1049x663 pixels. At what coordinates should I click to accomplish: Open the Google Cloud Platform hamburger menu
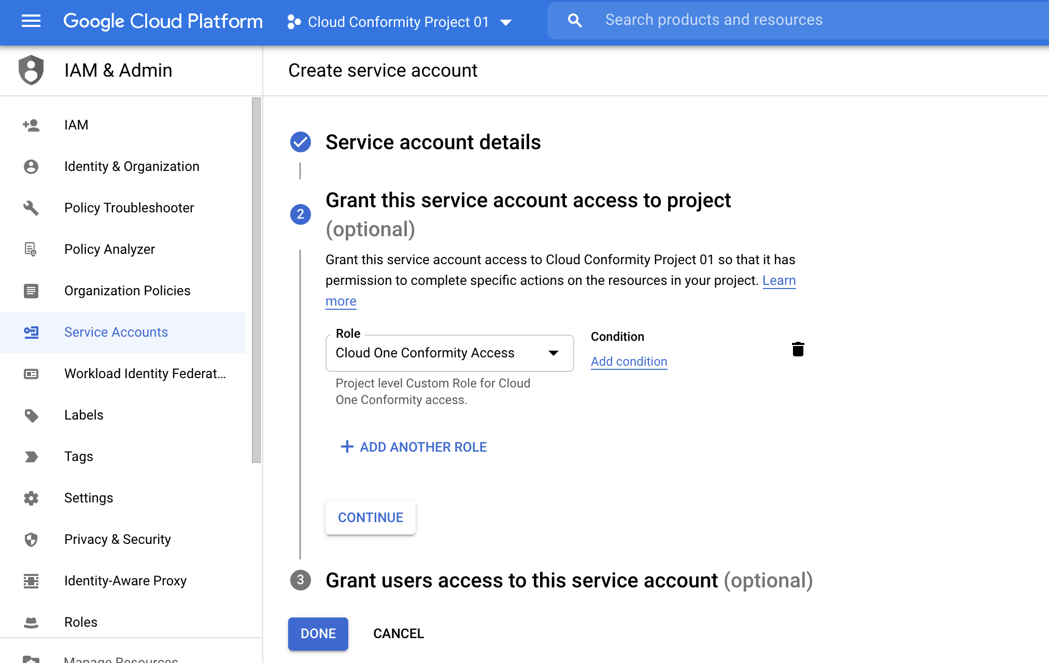[31, 21]
